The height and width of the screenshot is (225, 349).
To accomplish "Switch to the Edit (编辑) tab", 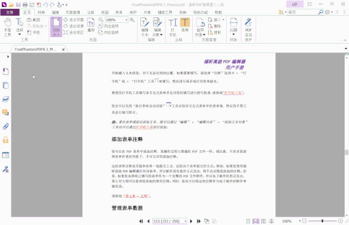I will tap(55, 12).
